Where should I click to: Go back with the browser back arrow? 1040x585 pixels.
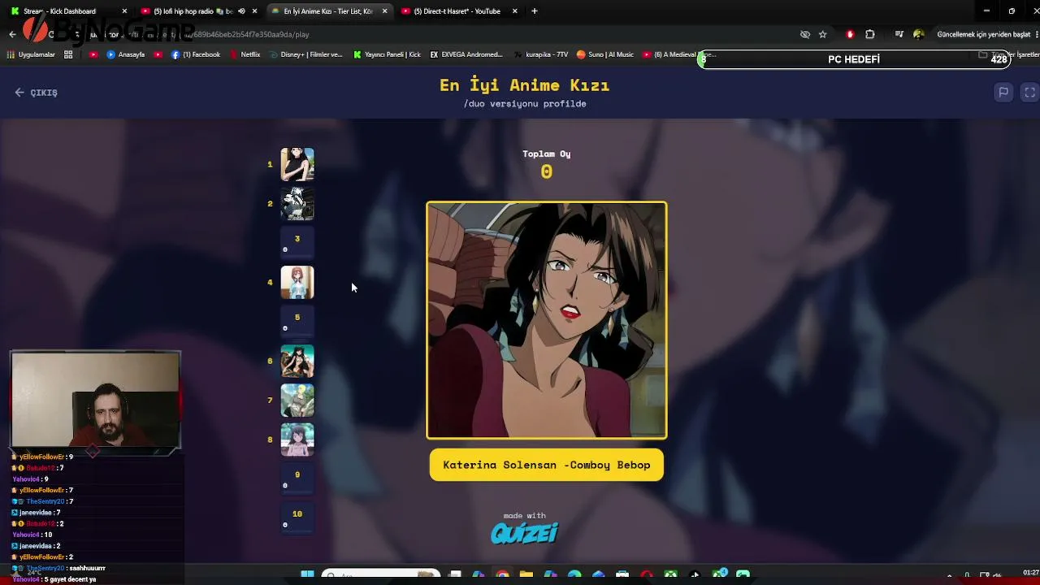[x=12, y=34]
